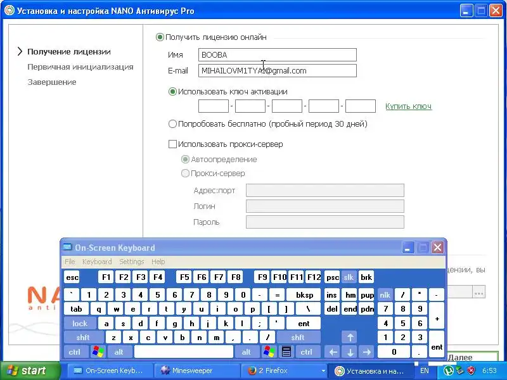Open the Windows start menu

30,370
